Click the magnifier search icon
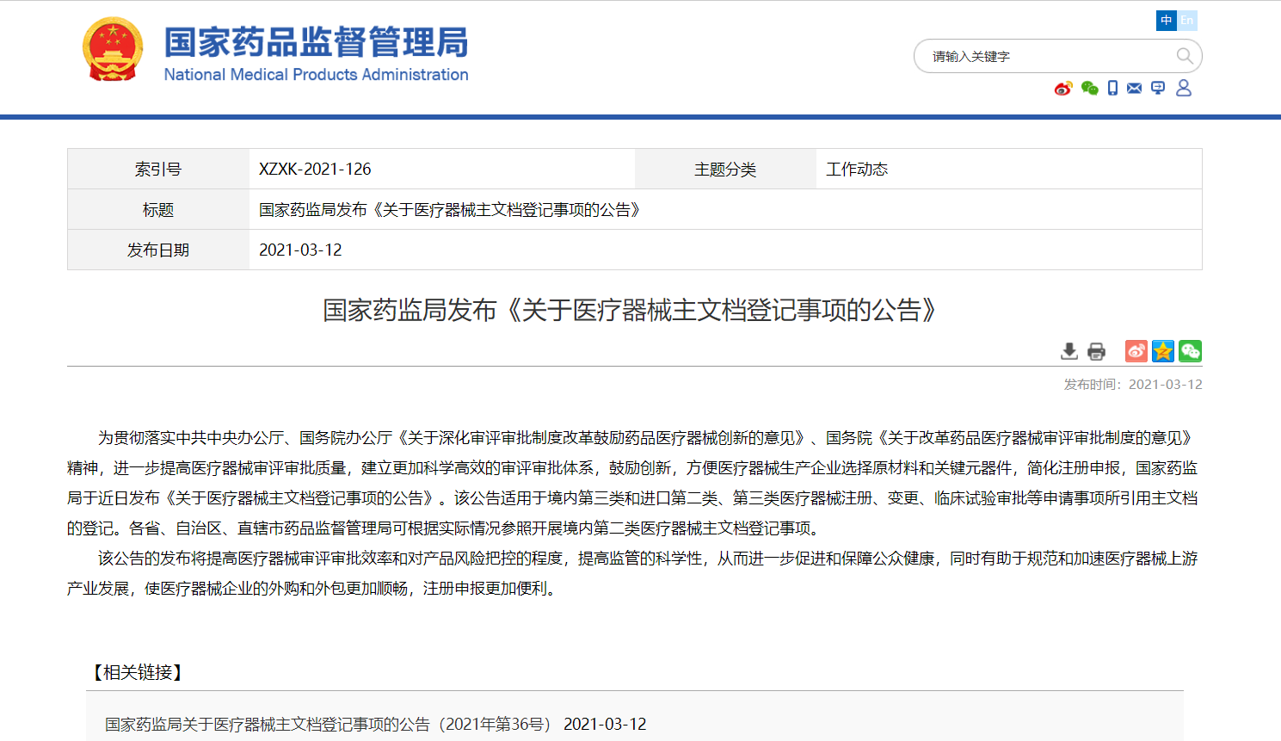Screen dimensions: 1281x741 [x=1185, y=56]
